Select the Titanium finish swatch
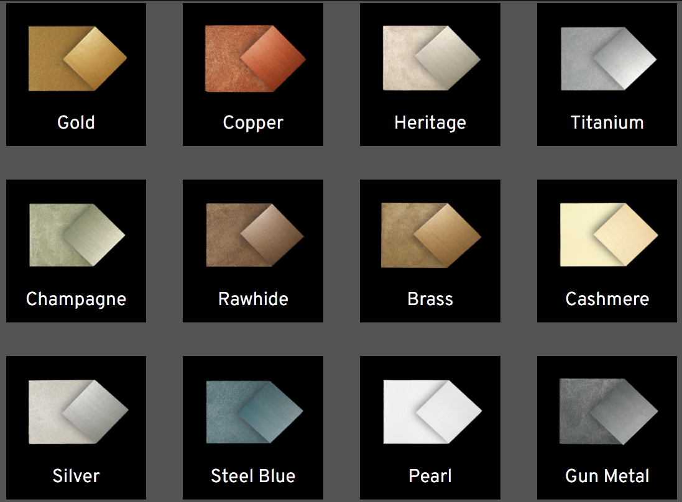 (607, 58)
